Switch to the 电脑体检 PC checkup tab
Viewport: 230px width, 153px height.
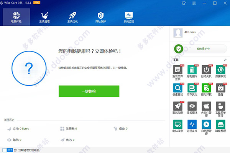point(16,17)
